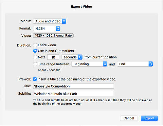This screenshot has height=126, width=163.
Task: Click the Subtitle field Whistler Mountain Bike Park
Action: (73, 94)
